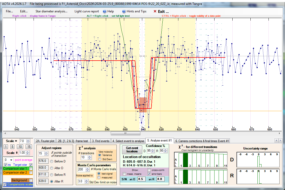Click the Get event locations button
285x190 pixels.
click(132, 150)
